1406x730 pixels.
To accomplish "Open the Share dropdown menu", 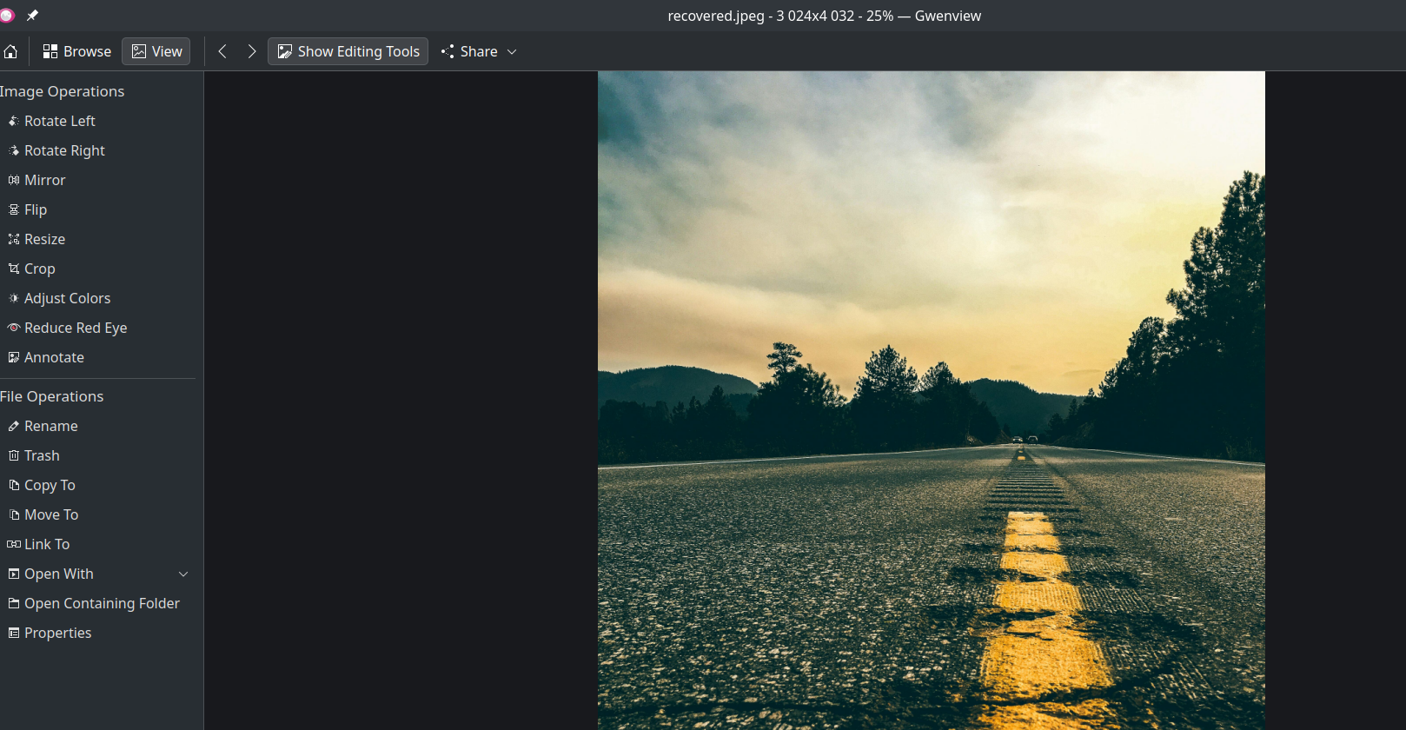I will pyautogui.click(x=479, y=51).
